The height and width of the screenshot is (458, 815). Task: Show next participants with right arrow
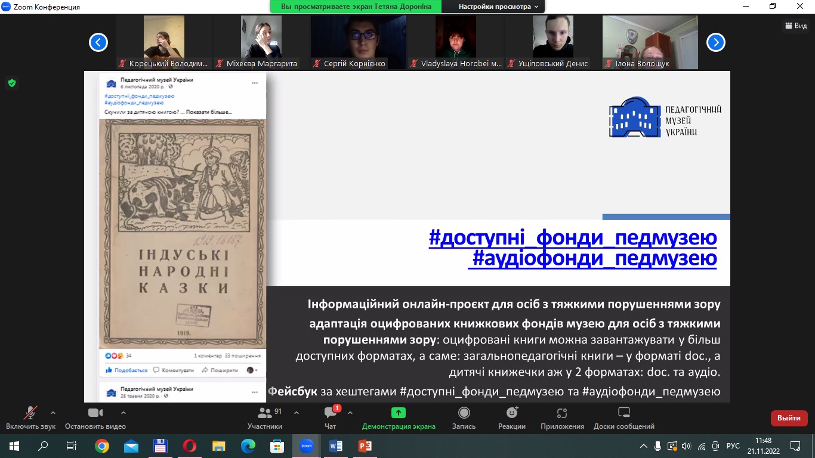715,42
